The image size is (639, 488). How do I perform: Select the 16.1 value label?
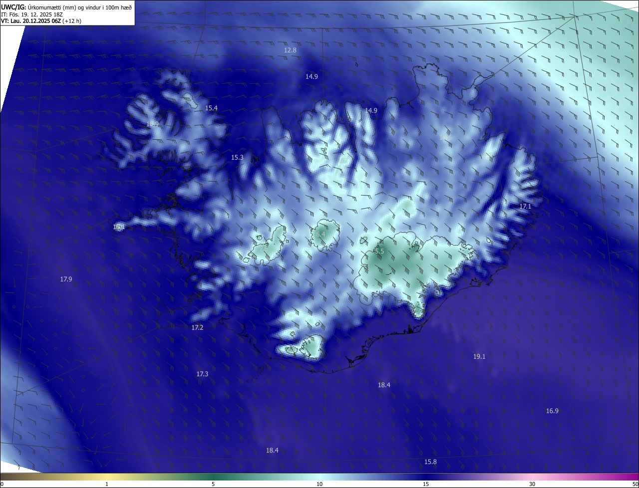(119, 227)
